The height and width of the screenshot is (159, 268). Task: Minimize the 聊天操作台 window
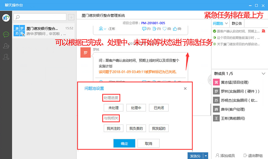click(x=250, y=5)
